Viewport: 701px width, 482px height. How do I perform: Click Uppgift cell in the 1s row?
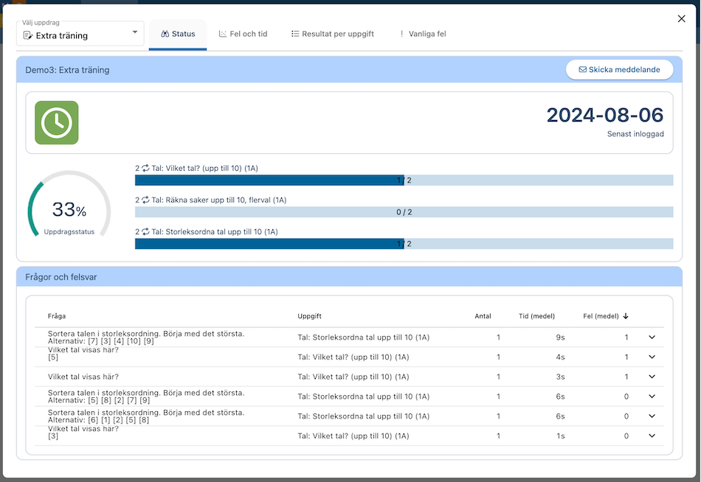pos(353,436)
